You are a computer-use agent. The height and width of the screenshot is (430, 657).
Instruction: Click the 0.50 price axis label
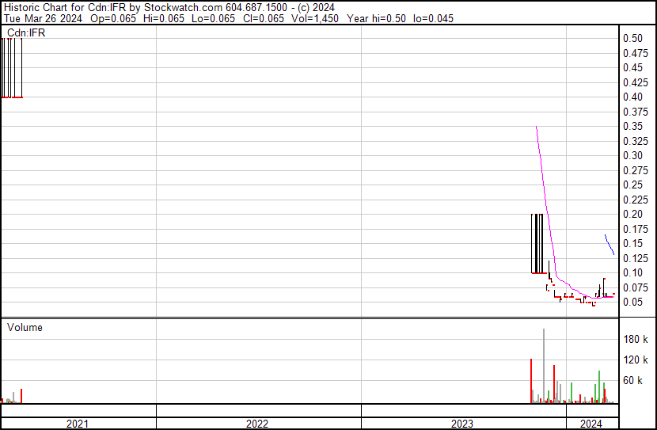[x=632, y=38]
